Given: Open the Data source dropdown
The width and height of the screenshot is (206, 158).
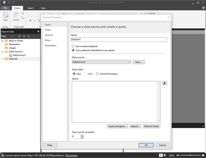Looking at the screenshot, I should click(129, 62).
